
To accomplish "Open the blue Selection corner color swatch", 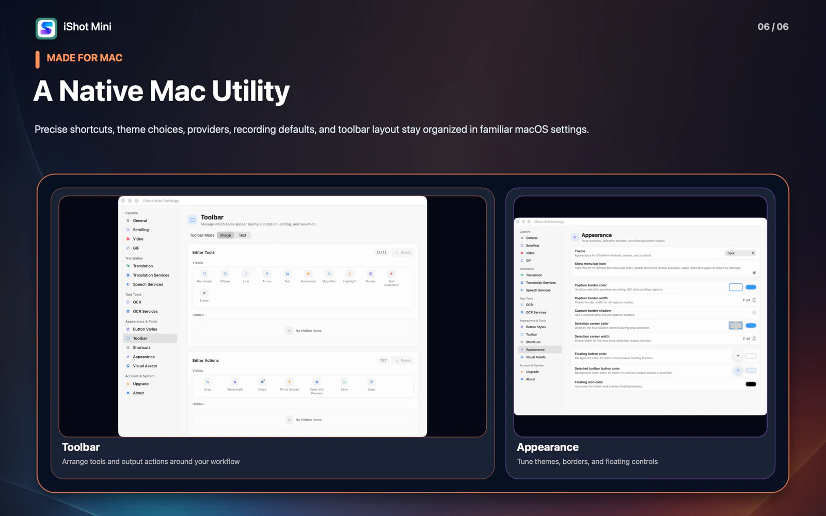I will point(751,326).
